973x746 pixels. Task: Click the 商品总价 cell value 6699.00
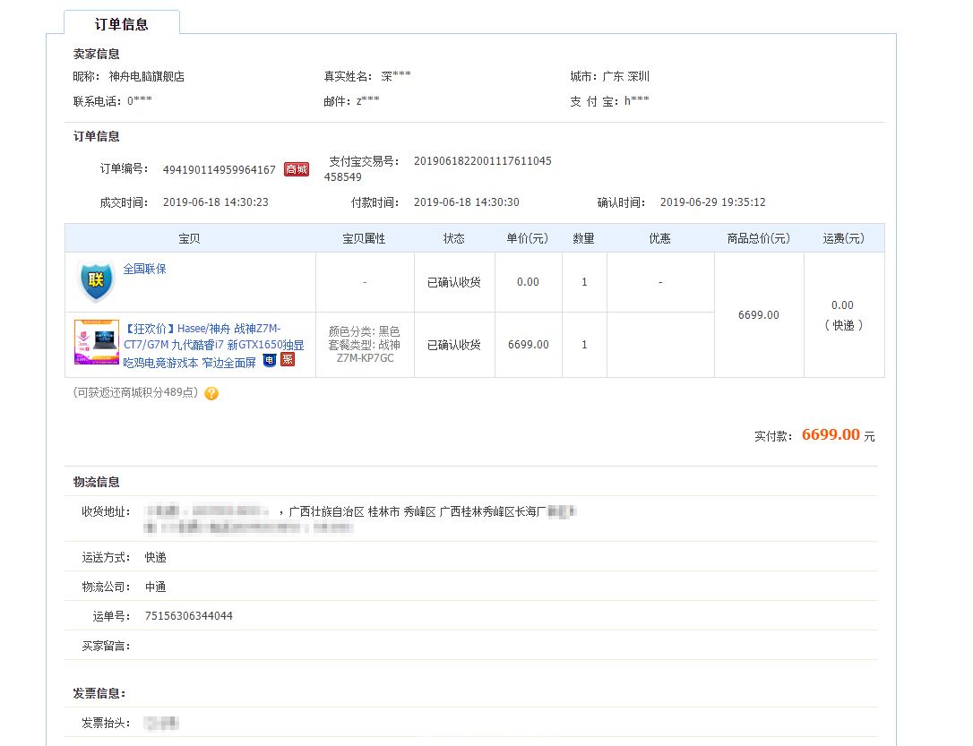pyautogui.click(x=758, y=315)
